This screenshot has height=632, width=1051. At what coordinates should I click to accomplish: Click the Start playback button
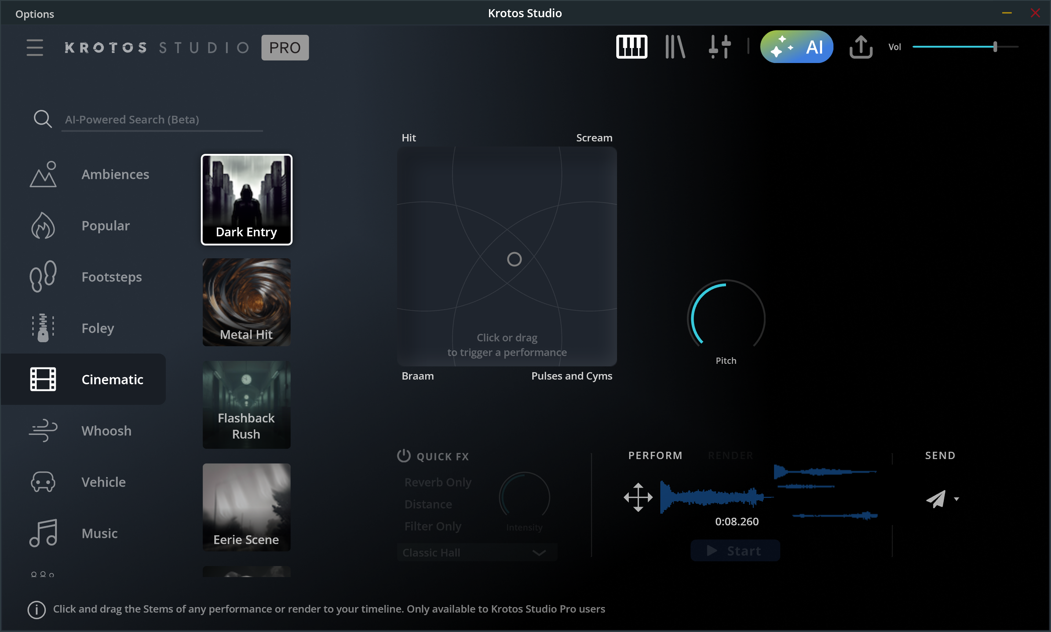pos(735,550)
